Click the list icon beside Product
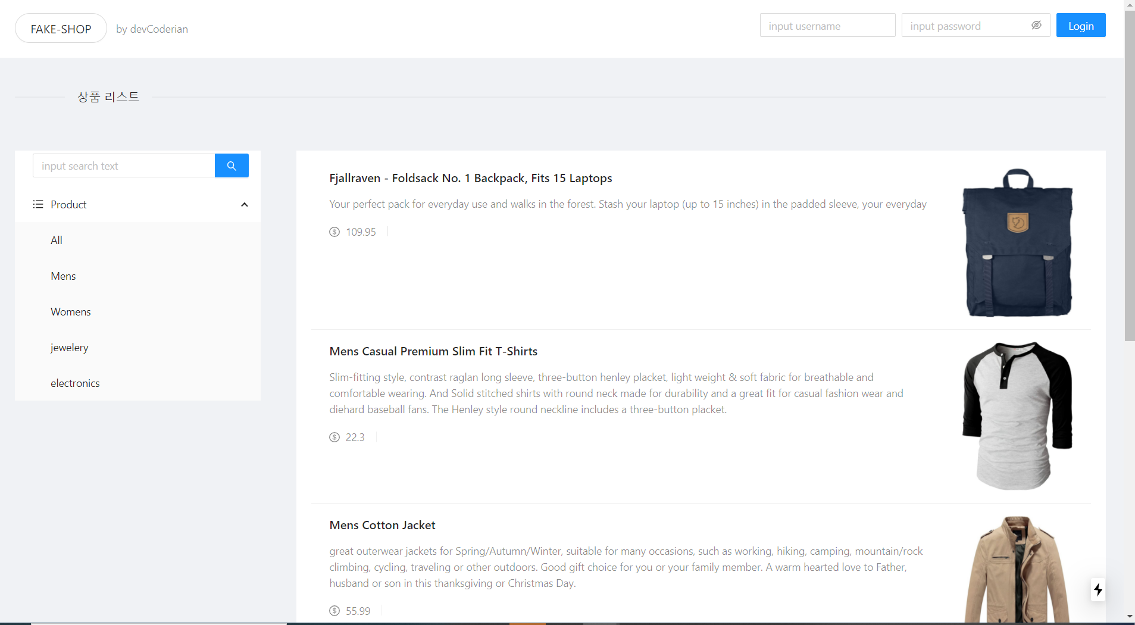This screenshot has height=625, width=1135. pyautogui.click(x=37, y=204)
